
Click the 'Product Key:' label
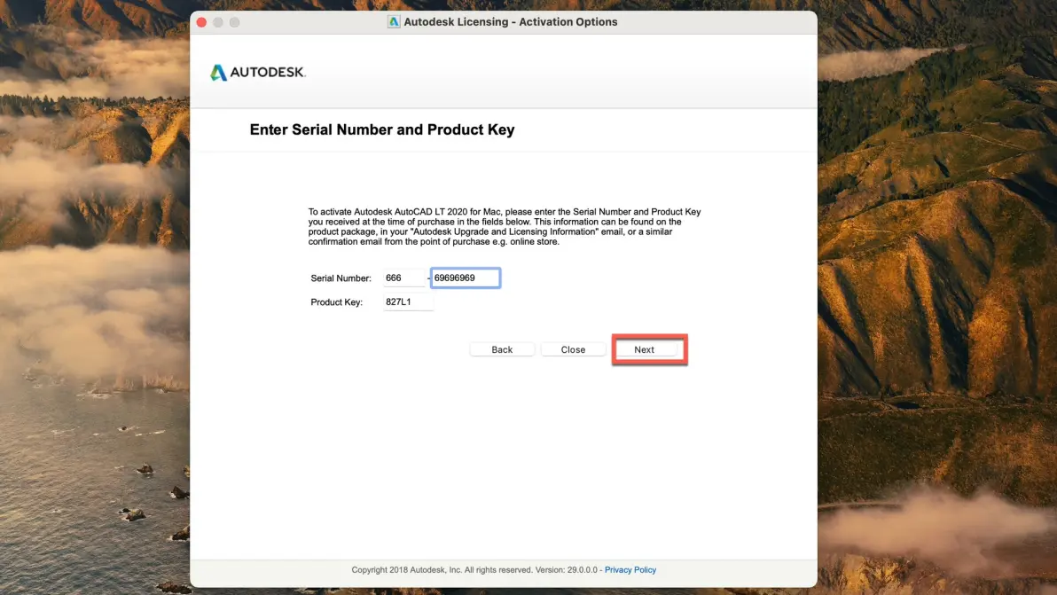click(336, 302)
